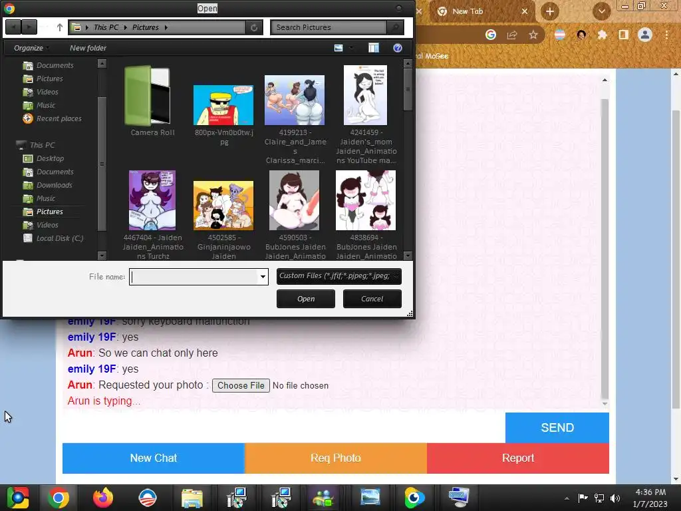This screenshot has height=511, width=681.
Task: Open dialog Help question mark icon
Action: pyautogui.click(x=398, y=48)
